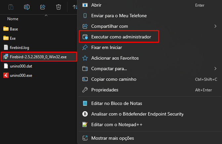Choose Executar como administrador
The width and height of the screenshot is (222, 144).
[x=121, y=37]
